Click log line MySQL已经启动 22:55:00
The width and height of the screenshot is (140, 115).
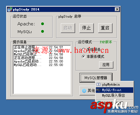38,65
